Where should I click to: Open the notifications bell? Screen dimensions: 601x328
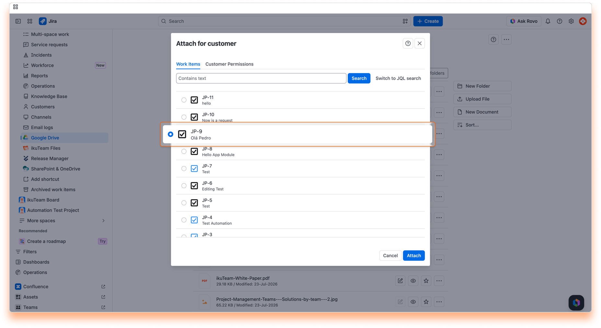548,21
